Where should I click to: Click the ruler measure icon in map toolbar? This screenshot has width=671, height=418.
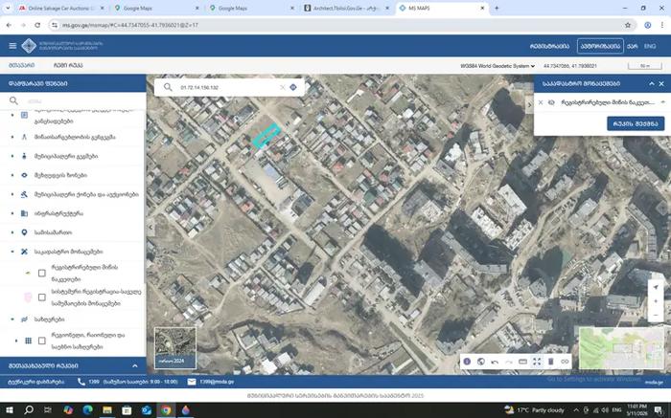point(522,362)
